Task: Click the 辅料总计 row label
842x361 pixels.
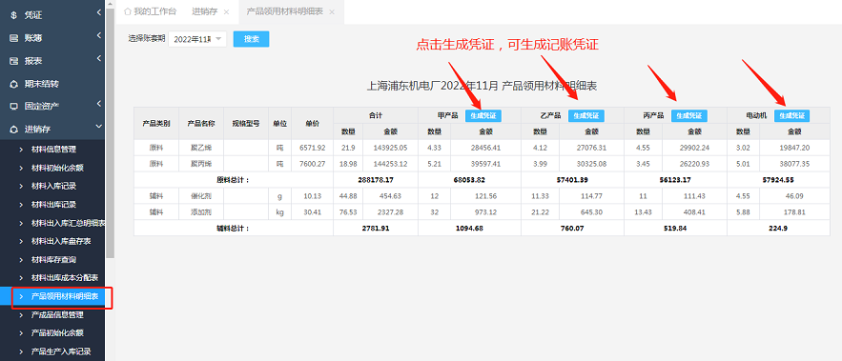Action: (233, 228)
